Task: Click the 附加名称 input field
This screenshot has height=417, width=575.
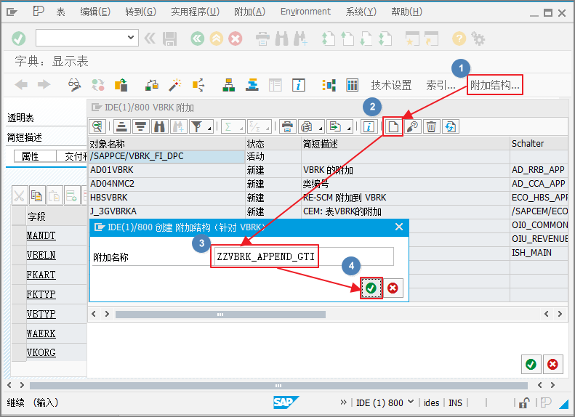Action: pos(302,256)
